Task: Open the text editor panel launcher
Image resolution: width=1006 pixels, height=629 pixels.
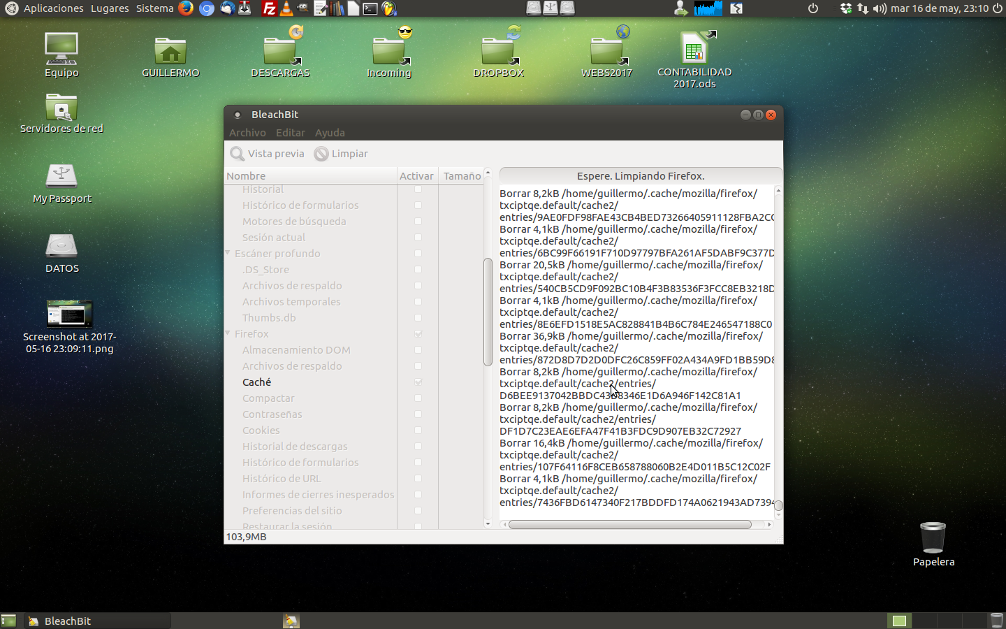Action: (x=321, y=8)
